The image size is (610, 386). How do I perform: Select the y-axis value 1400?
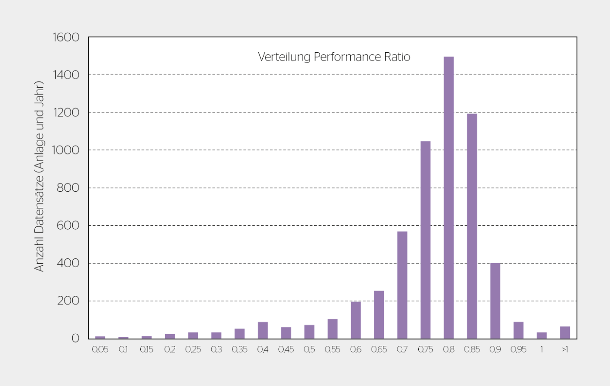(66, 75)
